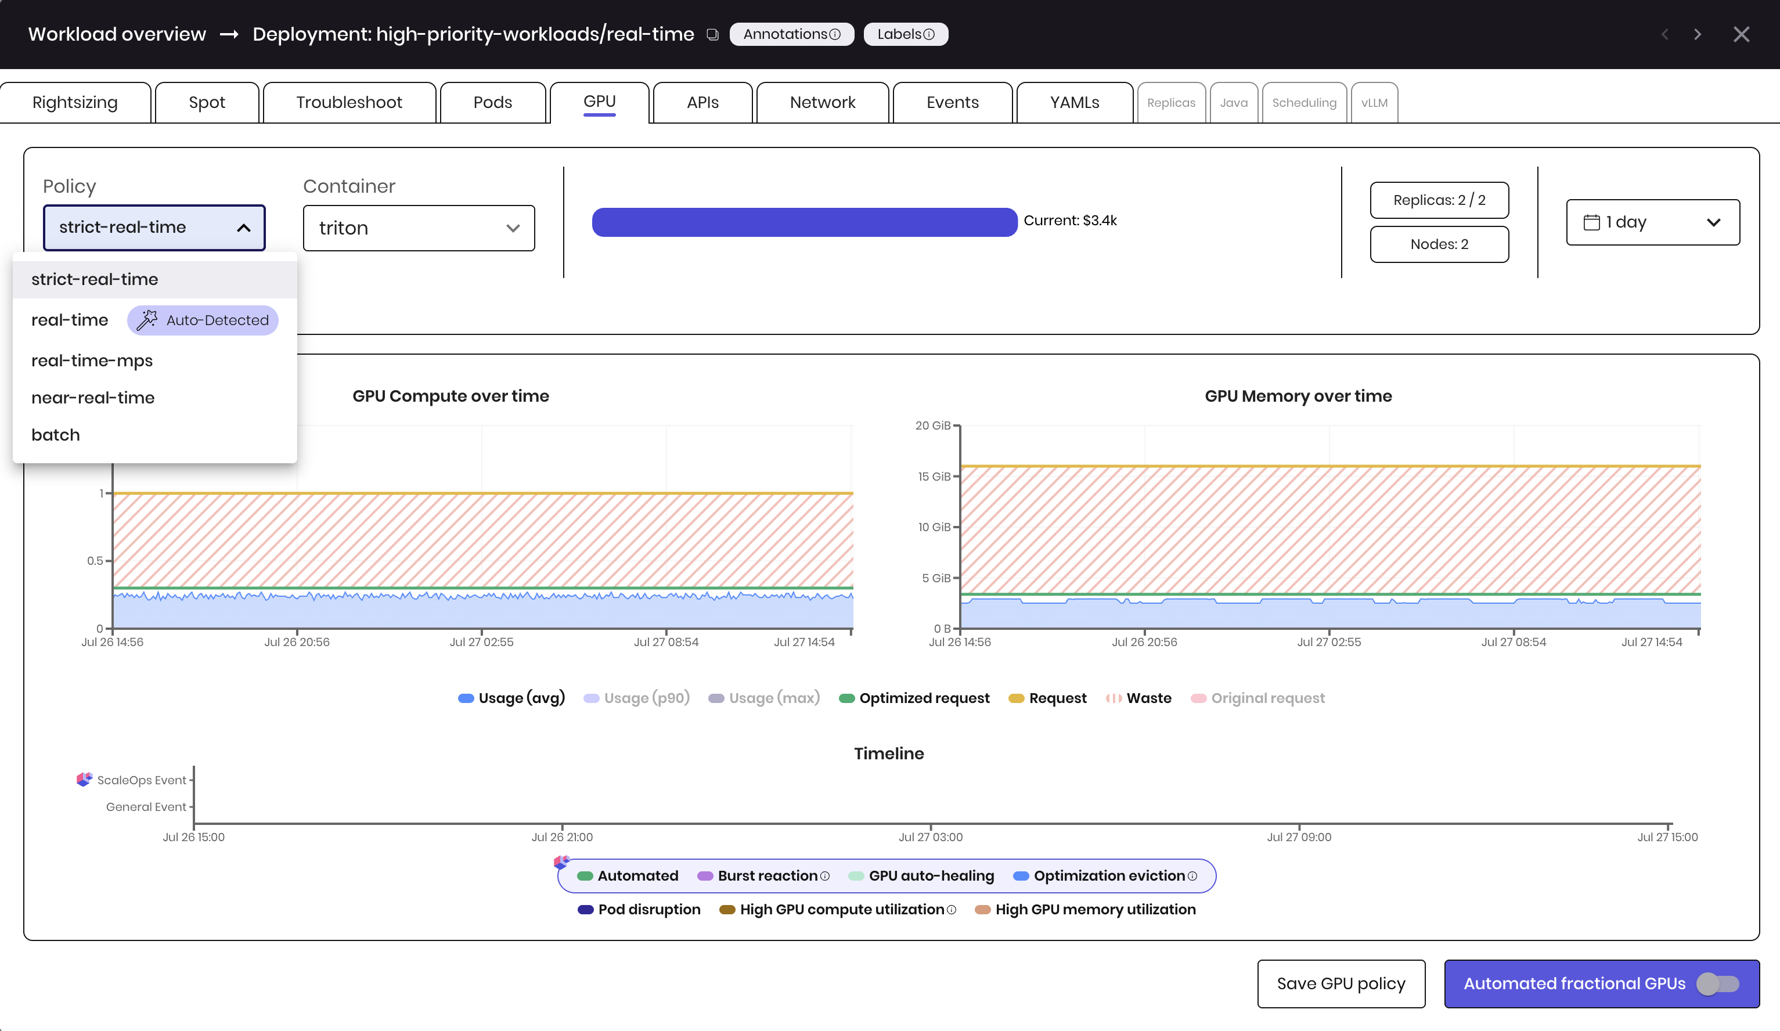1780x1031 pixels.
Task: Switch to the Spot tab
Action: tap(207, 102)
